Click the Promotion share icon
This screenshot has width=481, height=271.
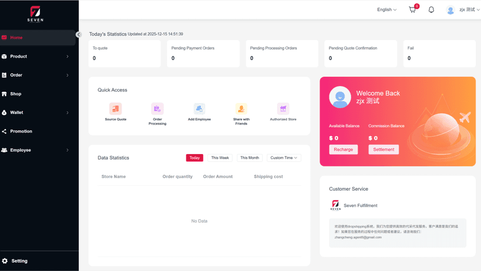tap(4, 131)
